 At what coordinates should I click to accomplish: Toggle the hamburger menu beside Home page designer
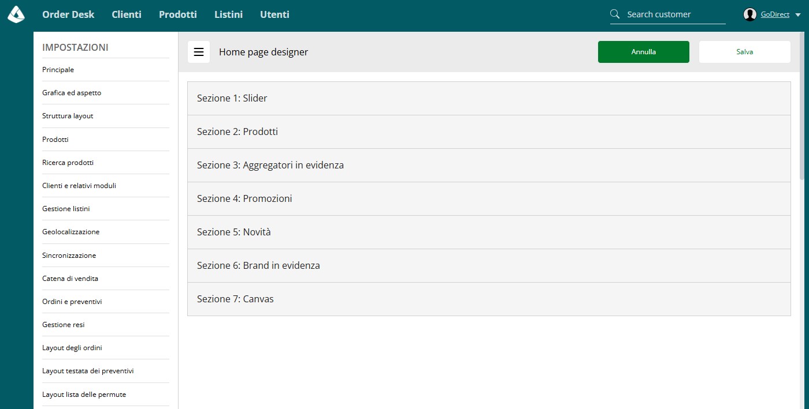[199, 52]
